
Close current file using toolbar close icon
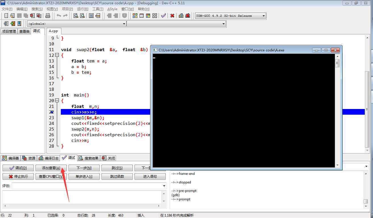32,16
